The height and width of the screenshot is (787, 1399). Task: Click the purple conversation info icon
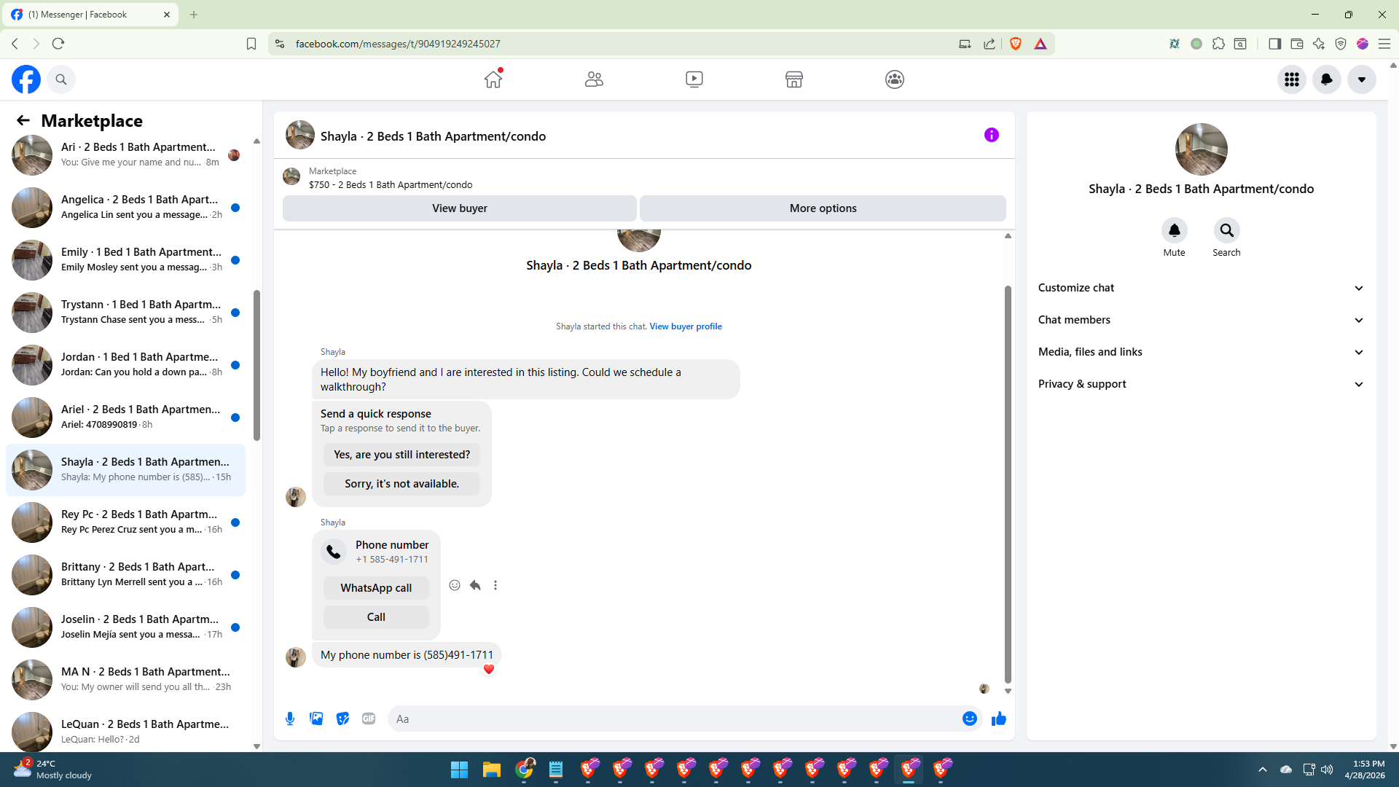(x=991, y=135)
